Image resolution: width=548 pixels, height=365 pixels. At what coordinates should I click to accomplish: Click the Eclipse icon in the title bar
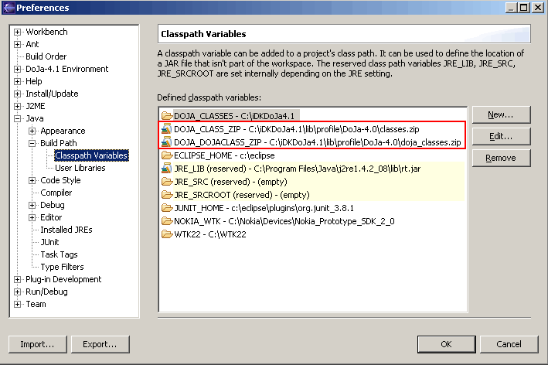[9, 7]
